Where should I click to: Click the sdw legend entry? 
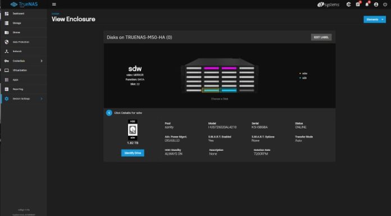[303, 73]
